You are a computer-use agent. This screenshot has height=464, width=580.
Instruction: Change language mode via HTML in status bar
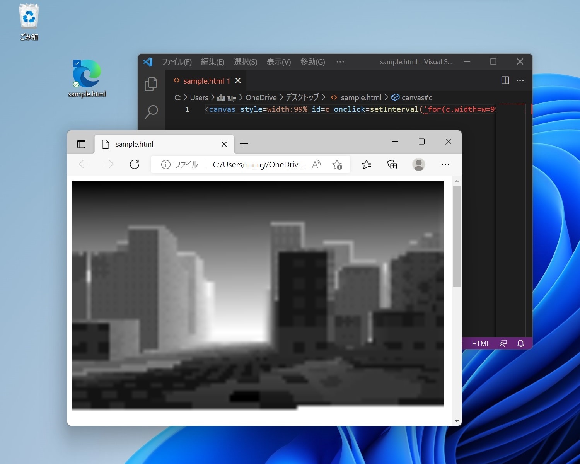pyautogui.click(x=481, y=343)
